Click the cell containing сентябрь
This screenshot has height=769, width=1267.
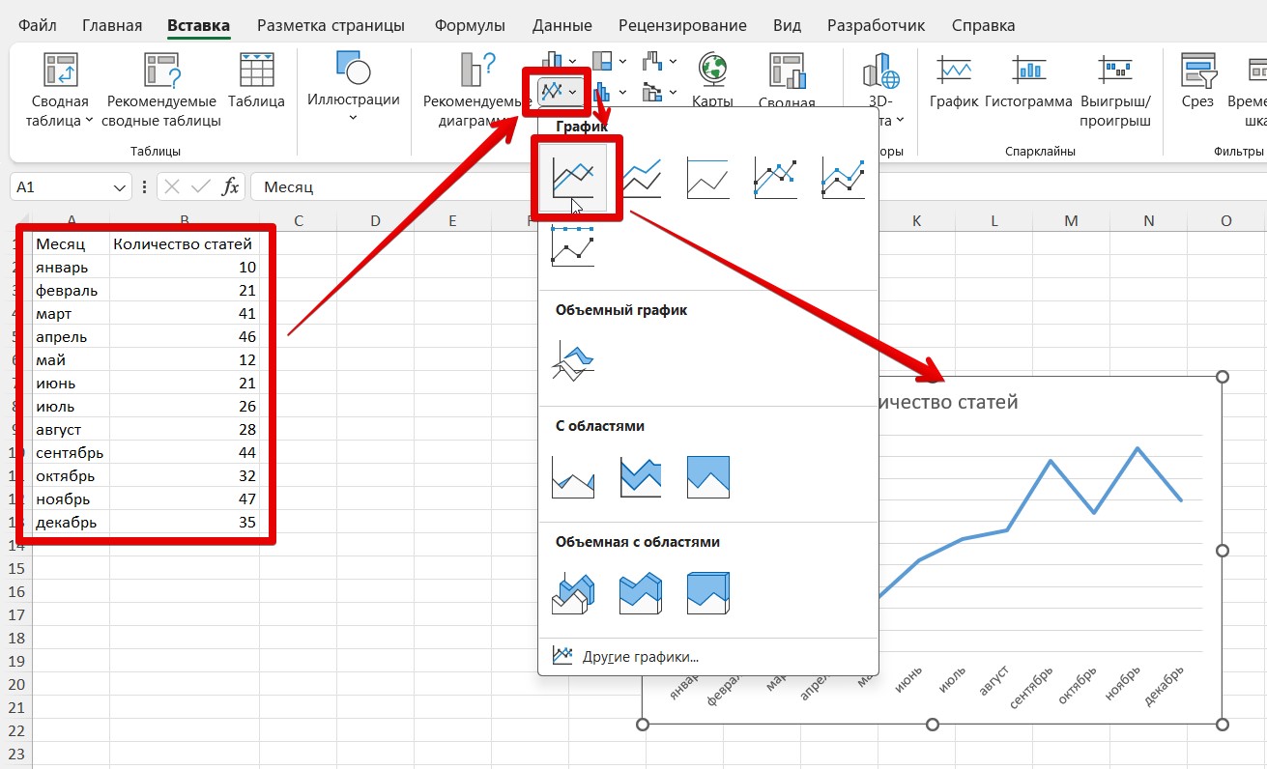tap(71, 452)
